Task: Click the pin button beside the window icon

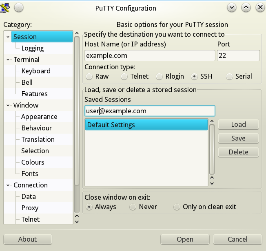Action: tap(20, 7)
